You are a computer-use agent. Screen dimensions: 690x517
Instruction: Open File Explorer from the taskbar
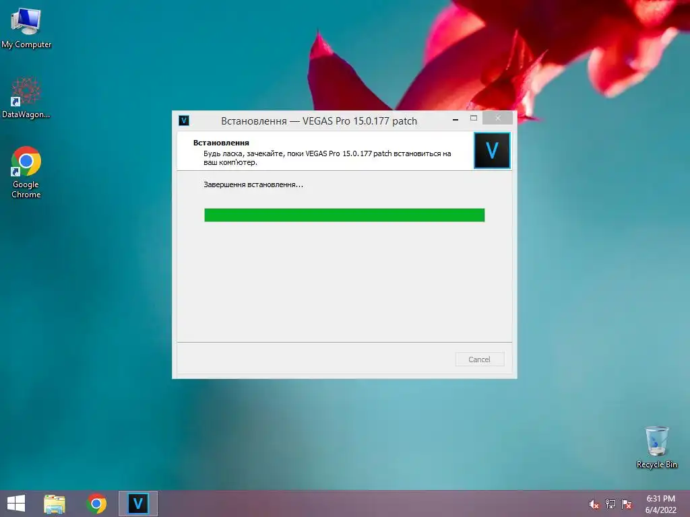coord(55,504)
